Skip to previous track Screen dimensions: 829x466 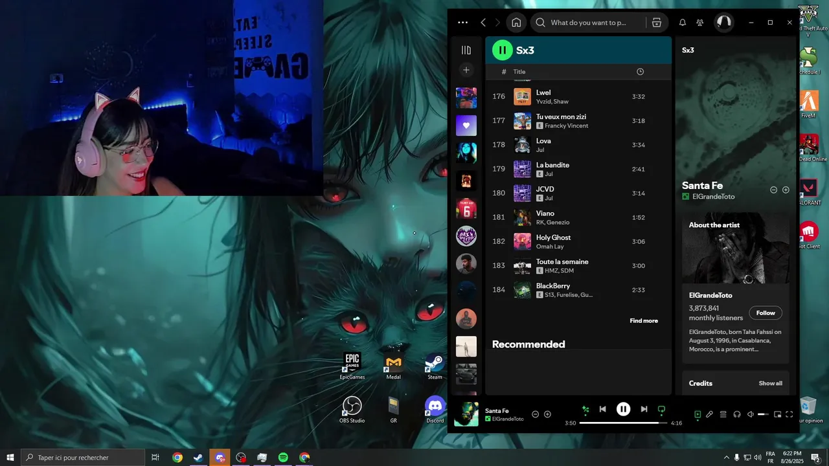[602, 409]
